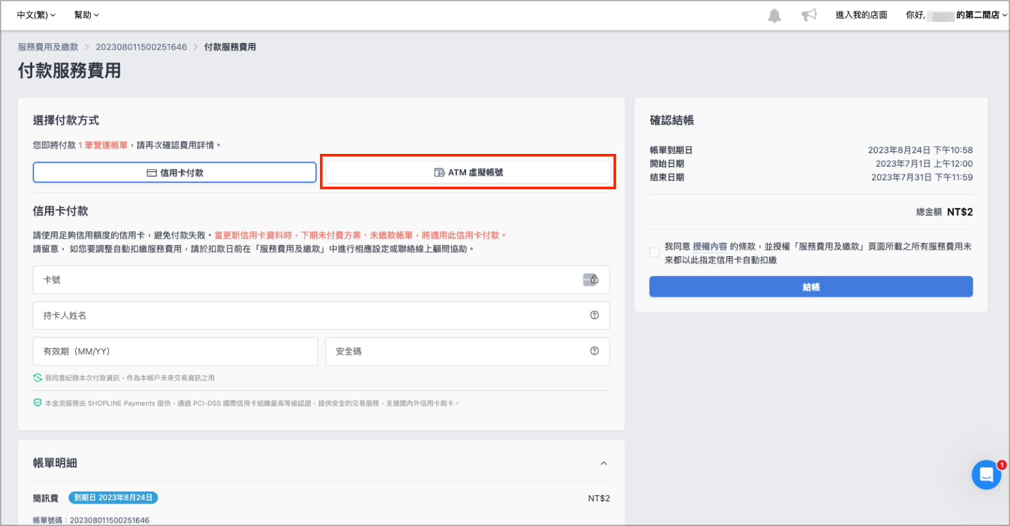This screenshot has height=526, width=1010.
Task: Open the 1 筆營運帳單 link
Action: [103, 146]
